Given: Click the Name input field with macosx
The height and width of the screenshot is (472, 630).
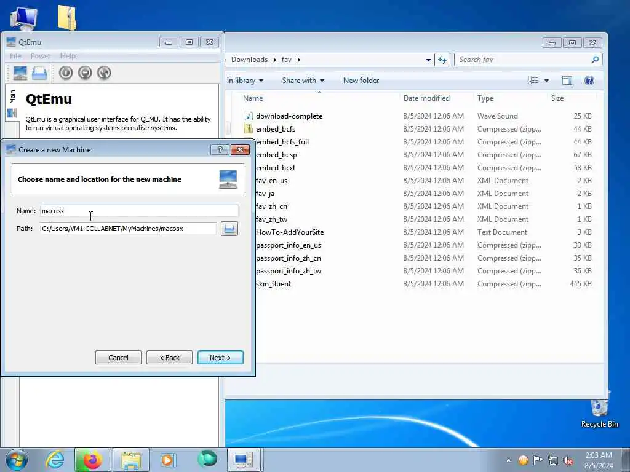Looking at the screenshot, I should click(x=139, y=211).
